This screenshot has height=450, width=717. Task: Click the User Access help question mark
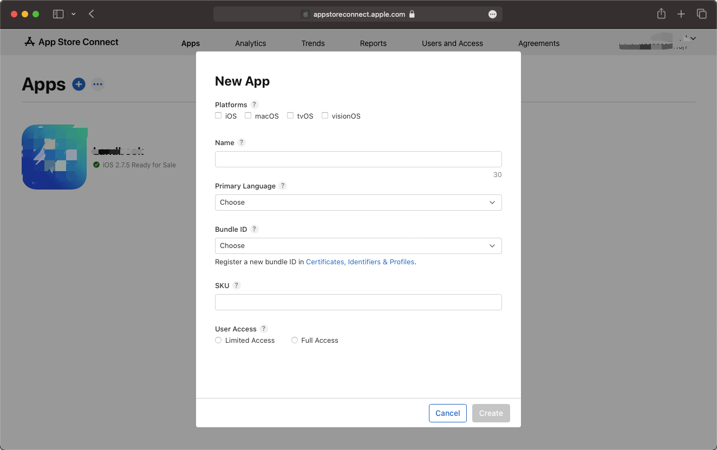click(x=264, y=329)
